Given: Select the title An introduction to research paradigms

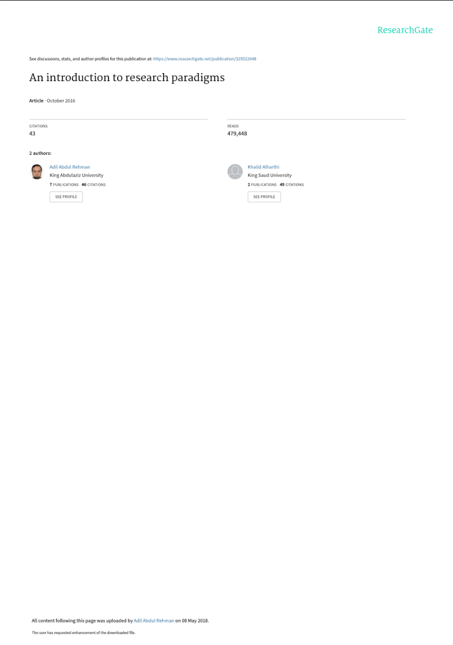Looking at the screenshot, I should coord(127,78).
